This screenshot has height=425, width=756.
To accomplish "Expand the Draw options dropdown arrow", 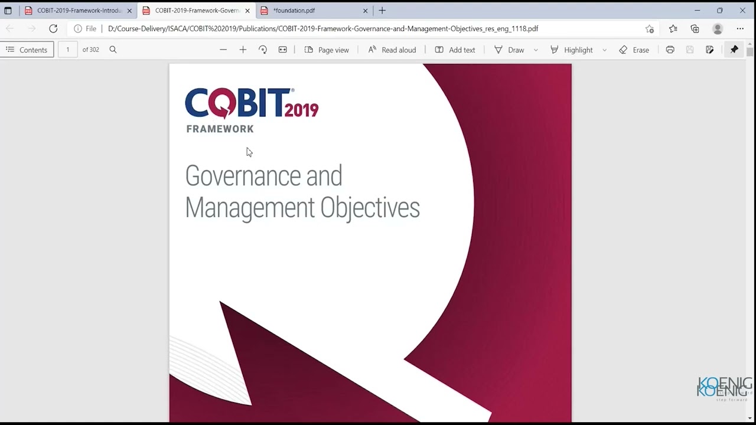I will pos(536,50).
